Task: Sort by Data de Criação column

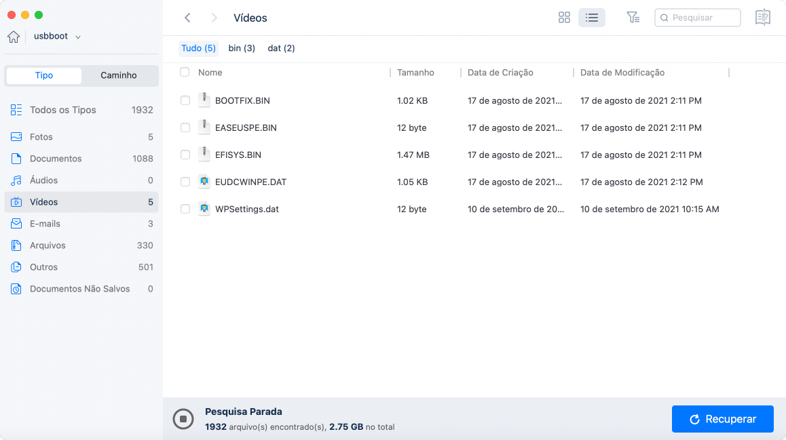Action: tap(500, 73)
